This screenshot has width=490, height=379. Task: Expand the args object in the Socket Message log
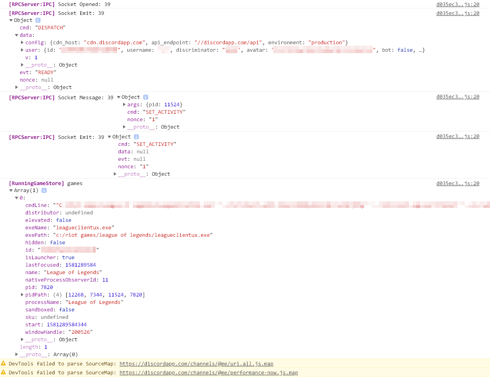point(124,104)
